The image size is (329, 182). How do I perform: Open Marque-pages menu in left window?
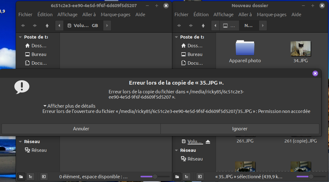[x=115, y=14]
